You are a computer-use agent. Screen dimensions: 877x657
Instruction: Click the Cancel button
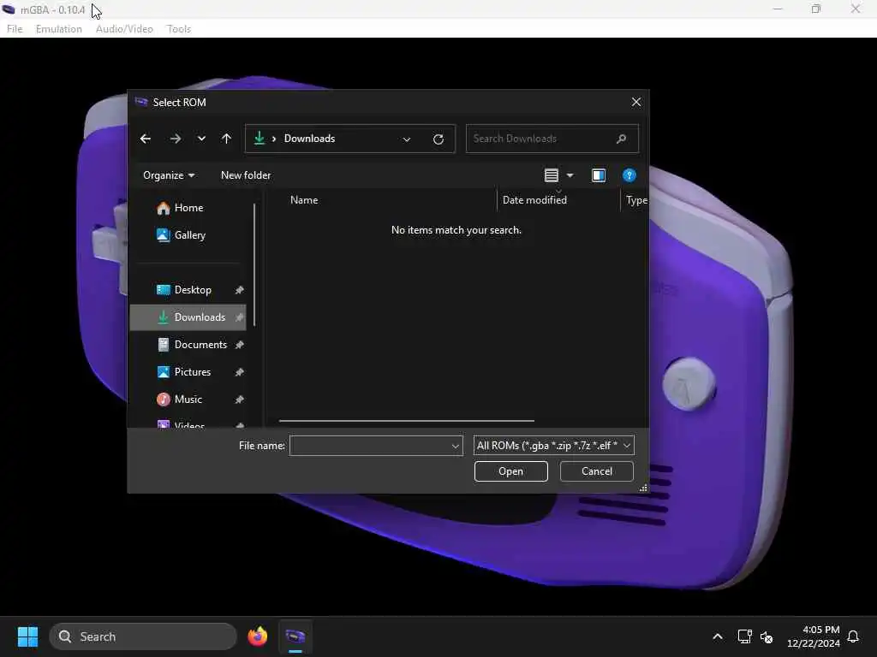coord(596,471)
